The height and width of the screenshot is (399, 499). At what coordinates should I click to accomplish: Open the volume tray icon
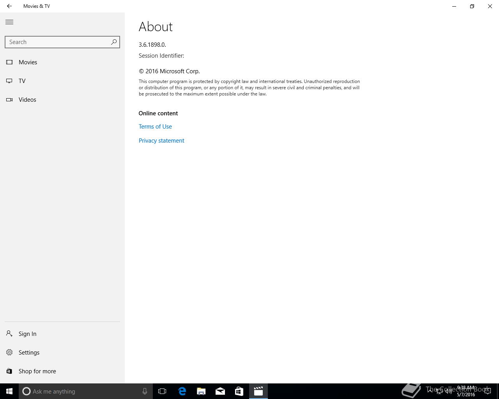(x=449, y=391)
